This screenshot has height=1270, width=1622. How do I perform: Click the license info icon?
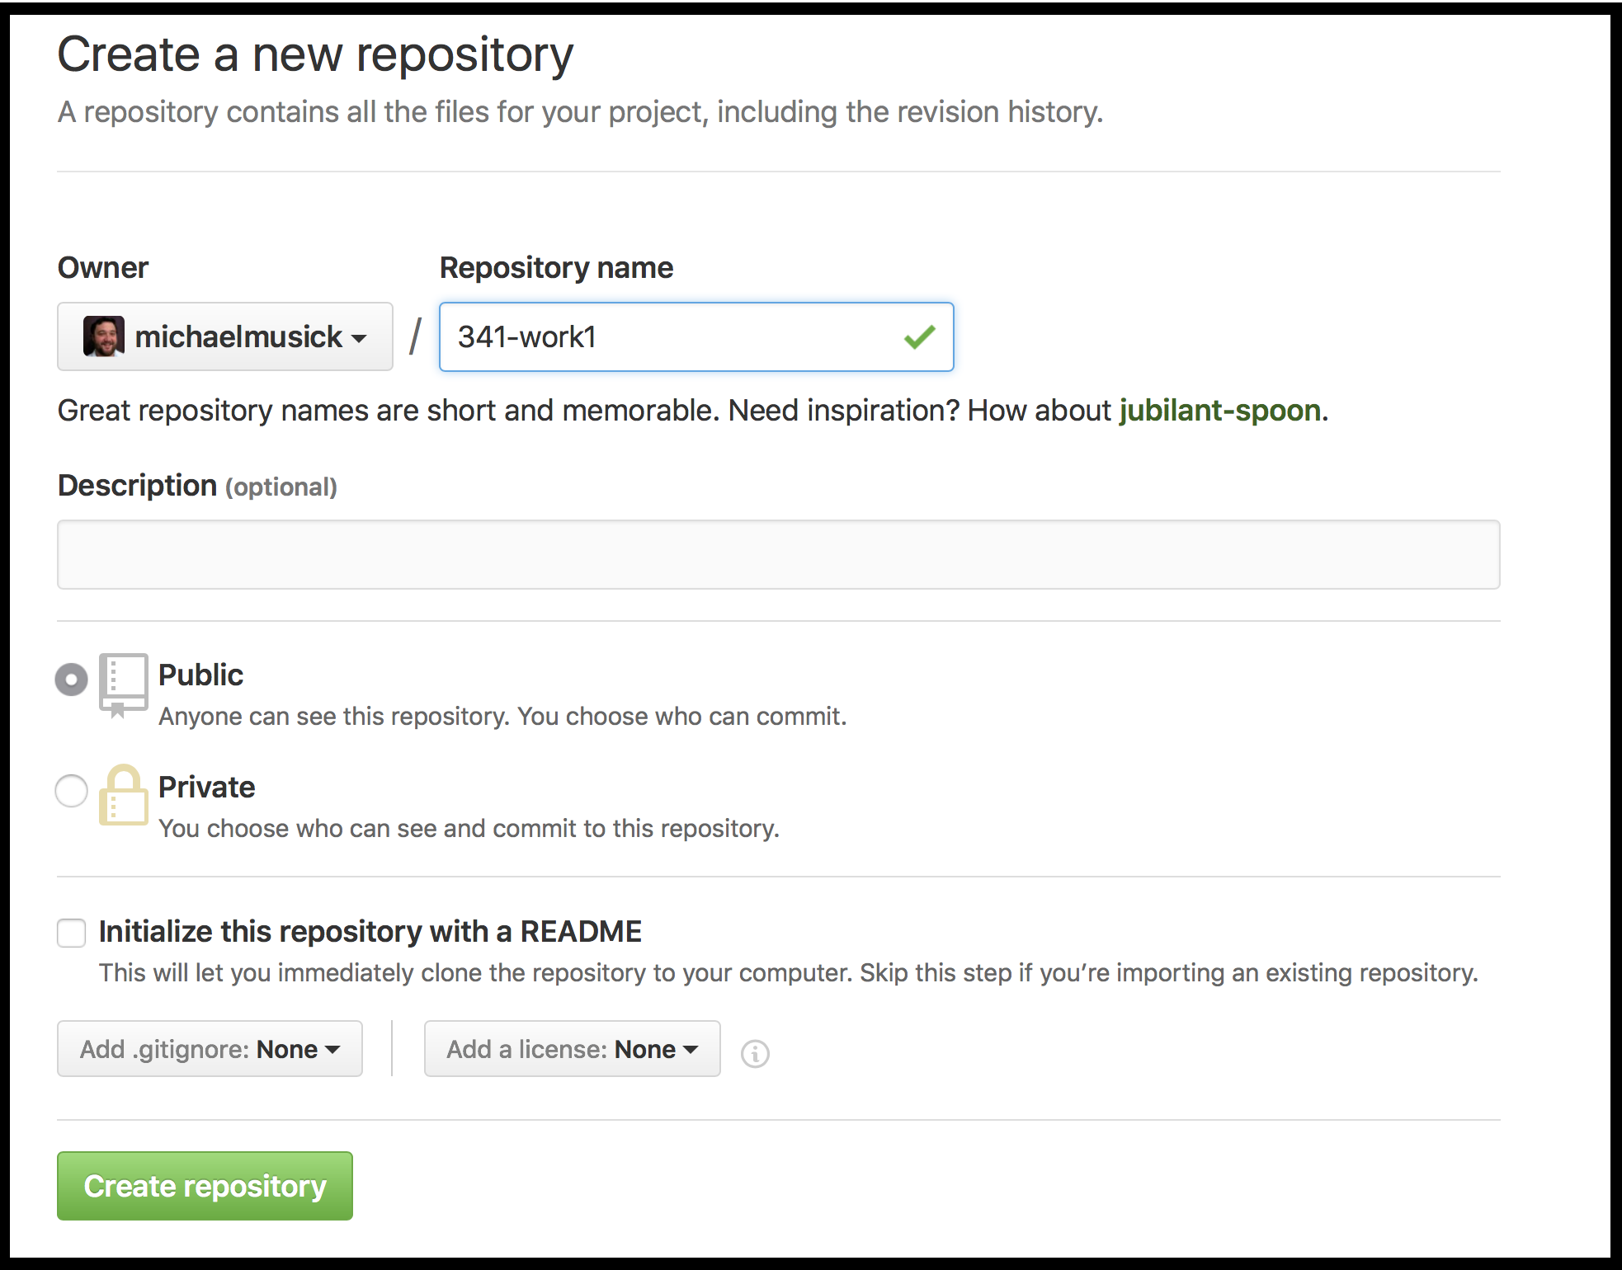(x=755, y=1053)
